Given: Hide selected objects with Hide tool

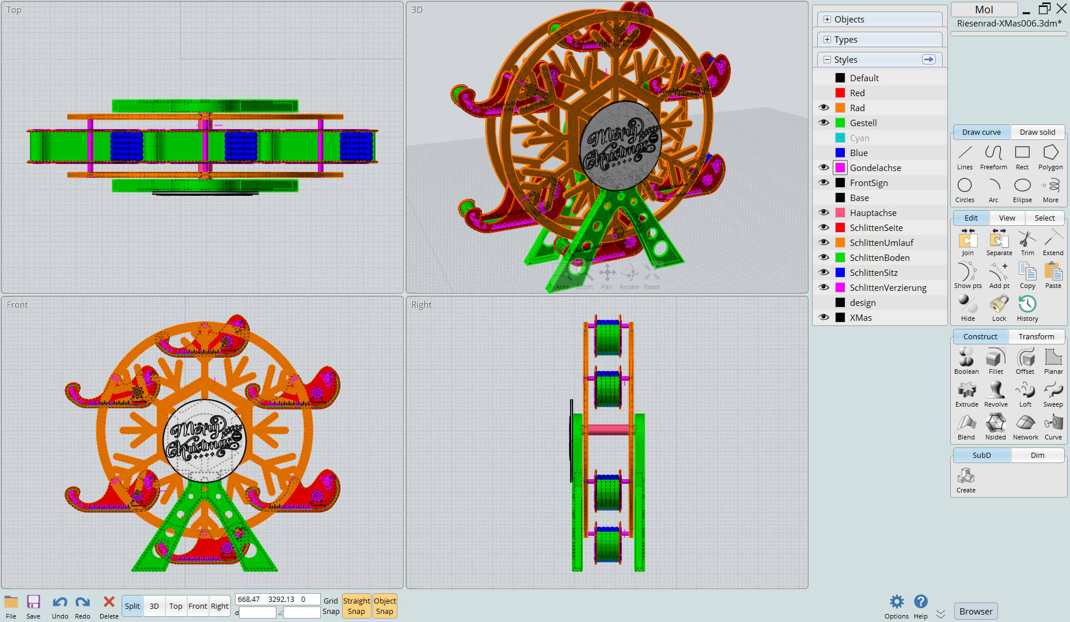Looking at the screenshot, I should click(967, 309).
